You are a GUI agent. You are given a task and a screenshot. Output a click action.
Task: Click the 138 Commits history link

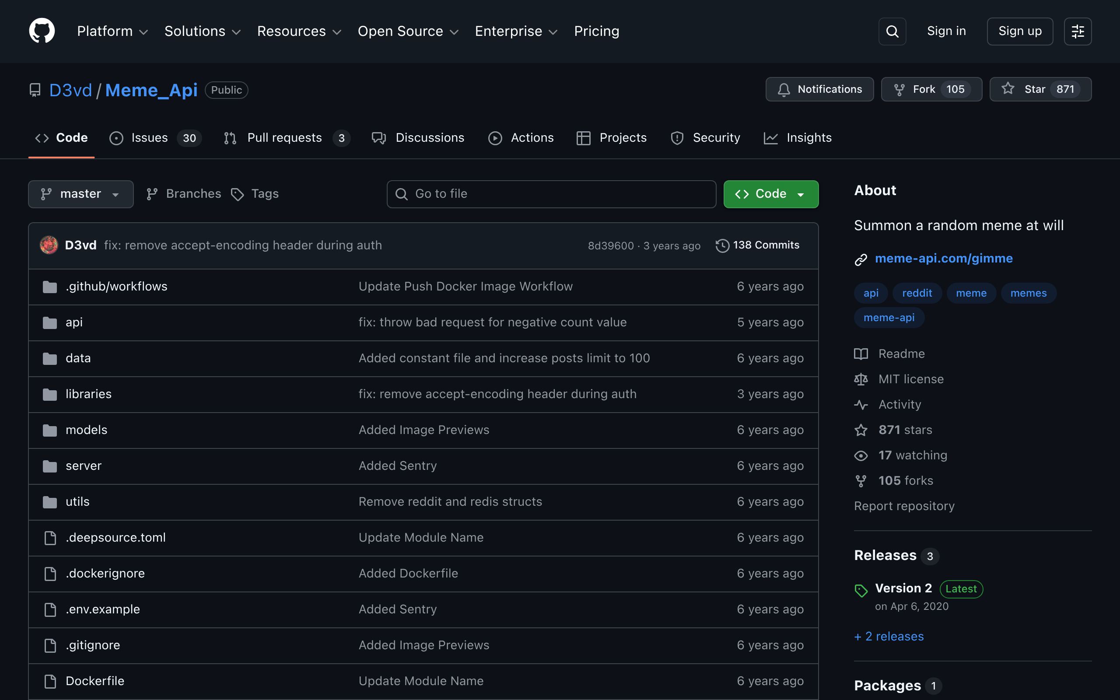coord(757,245)
